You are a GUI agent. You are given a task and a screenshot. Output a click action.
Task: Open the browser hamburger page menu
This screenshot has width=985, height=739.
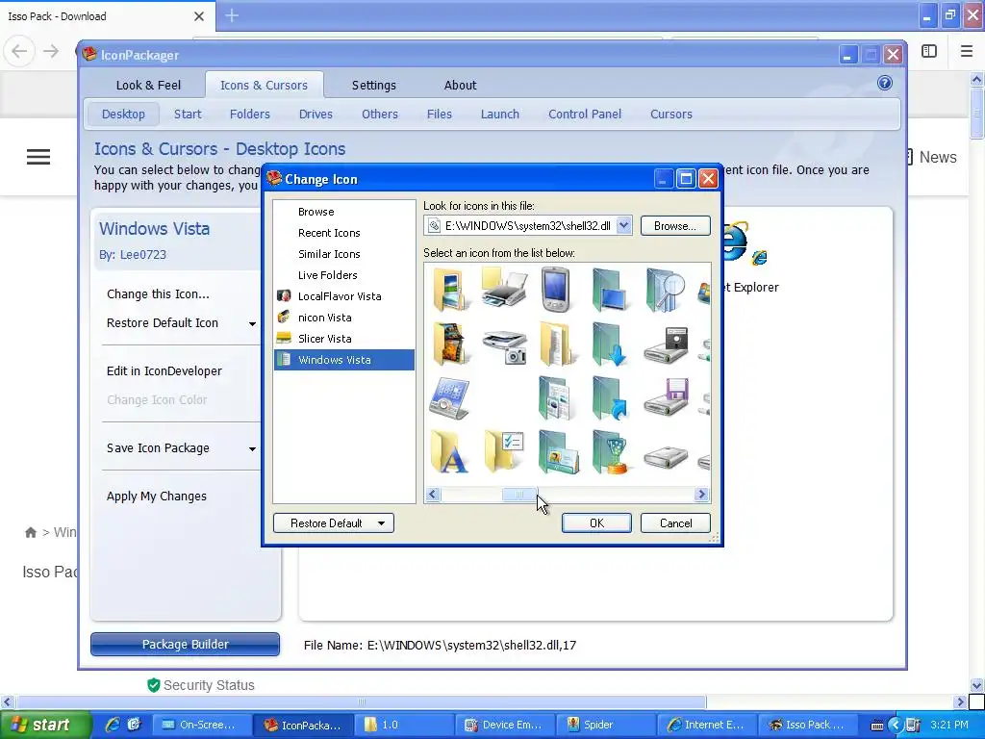click(38, 157)
